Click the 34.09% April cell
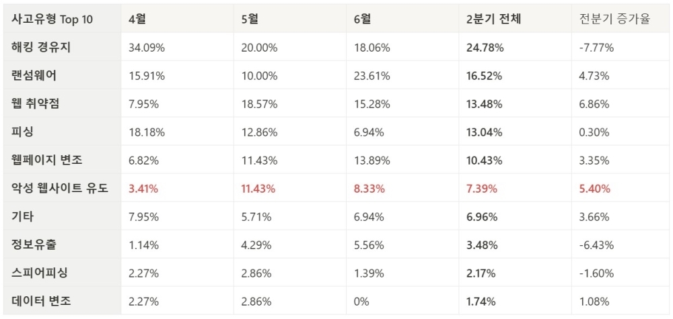The image size is (673, 319). click(146, 48)
